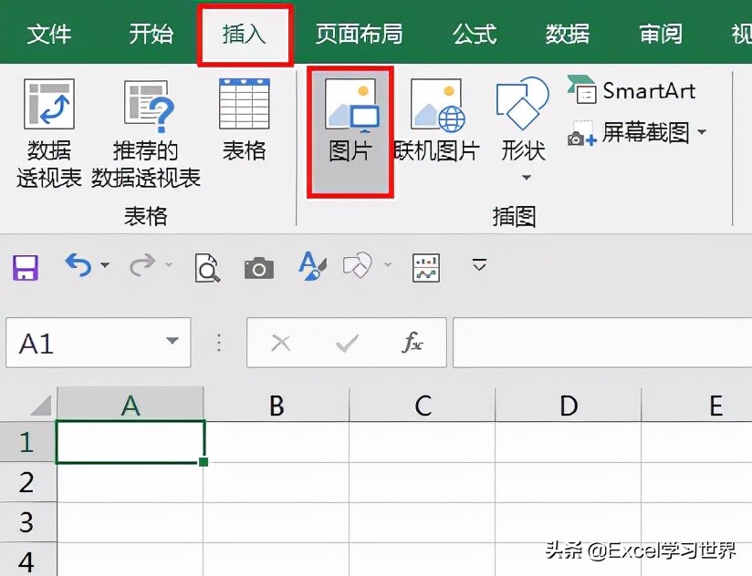The width and height of the screenshot is (752, 576).
Task: Click the Camera tool icon
Action: click(259, 268)
